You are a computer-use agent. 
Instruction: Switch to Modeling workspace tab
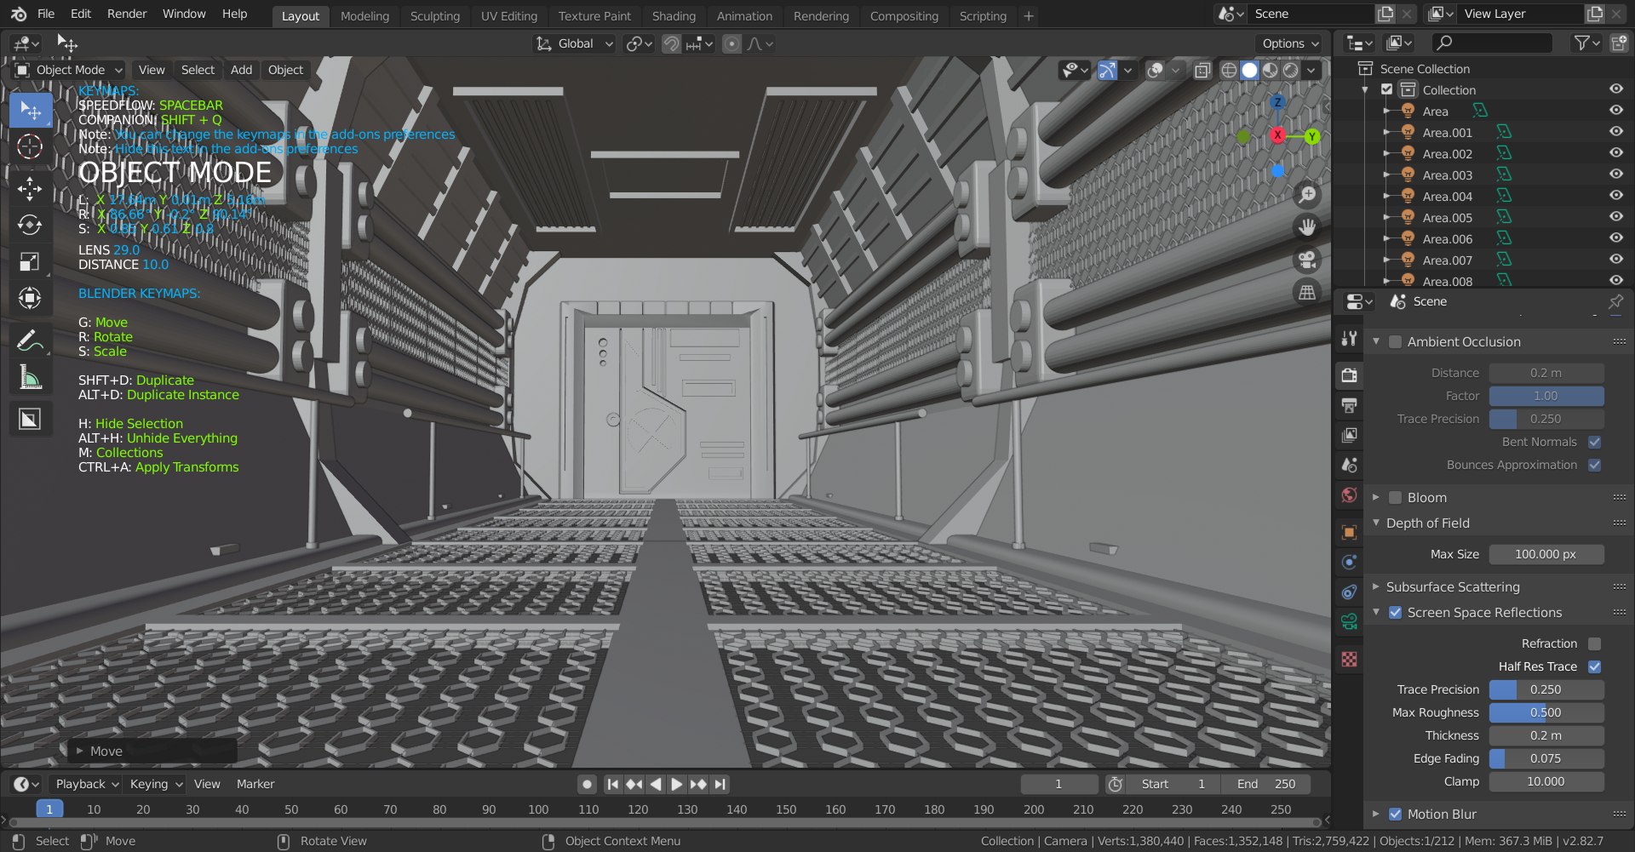[x=364, y=15]
